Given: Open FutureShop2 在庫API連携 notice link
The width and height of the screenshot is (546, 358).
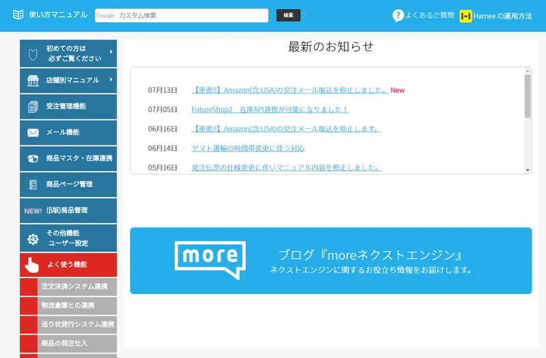Looking at the screenshot, I should (x=270, y=110).
